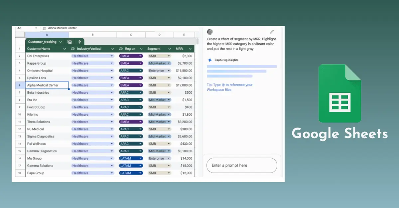Select column B header
Viewport: 399px width, 208px height.
pos(92,35)
